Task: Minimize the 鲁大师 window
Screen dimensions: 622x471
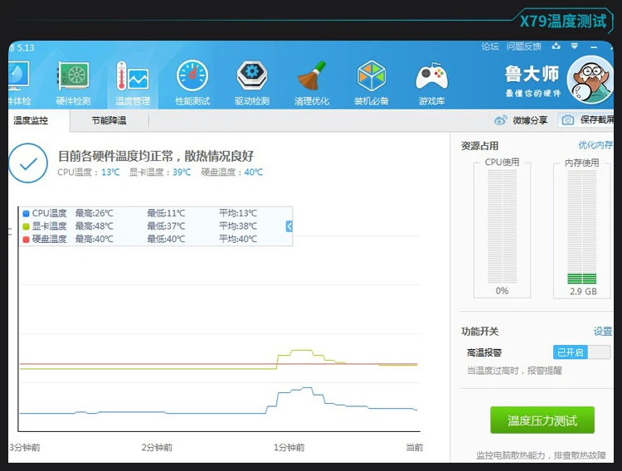Action: click(594, 46)
